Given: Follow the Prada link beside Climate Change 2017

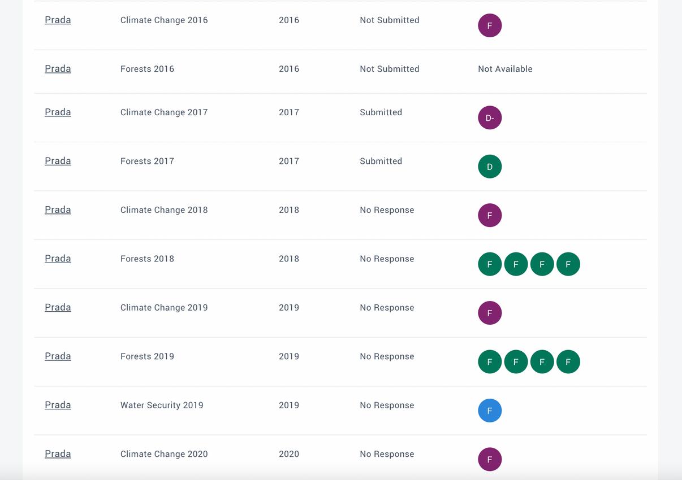Looking at the screenshot, I should click(x=58, y=112).
